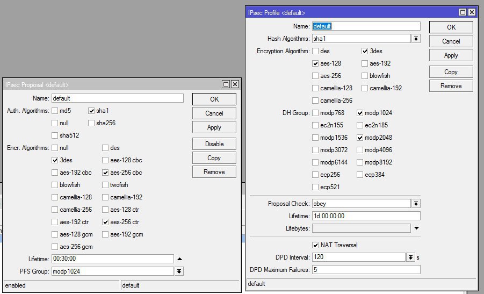Enable ec2n185 DH group
The image size is (484, 294).
click(x=360, y=125)
